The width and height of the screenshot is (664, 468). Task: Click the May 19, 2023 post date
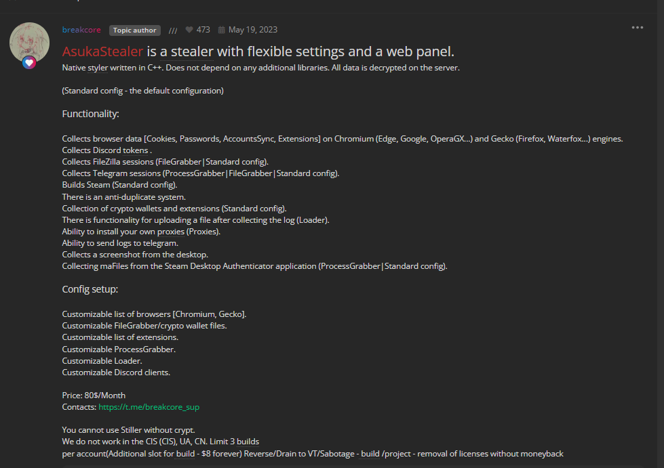pos(252,30)
